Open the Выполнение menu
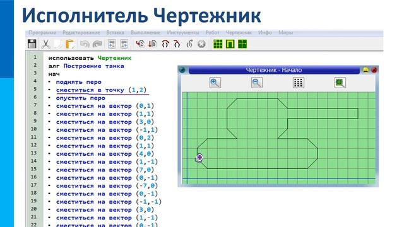The width and height of the screenshot is (404, 227). click(x=146, y=33)
